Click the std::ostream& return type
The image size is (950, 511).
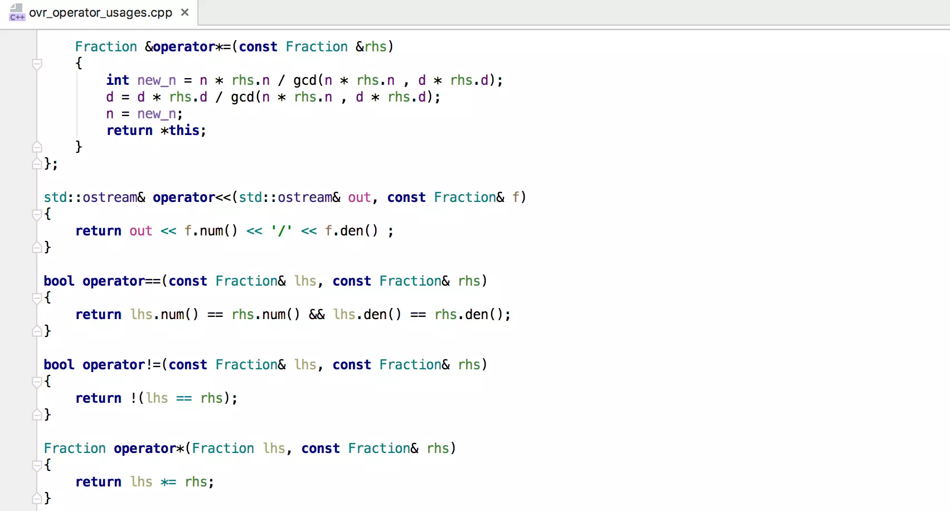(x=94, y=197)
